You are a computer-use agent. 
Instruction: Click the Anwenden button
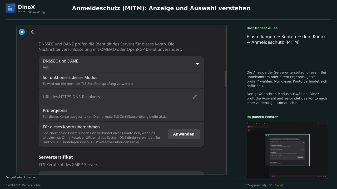tap(184, 134)
